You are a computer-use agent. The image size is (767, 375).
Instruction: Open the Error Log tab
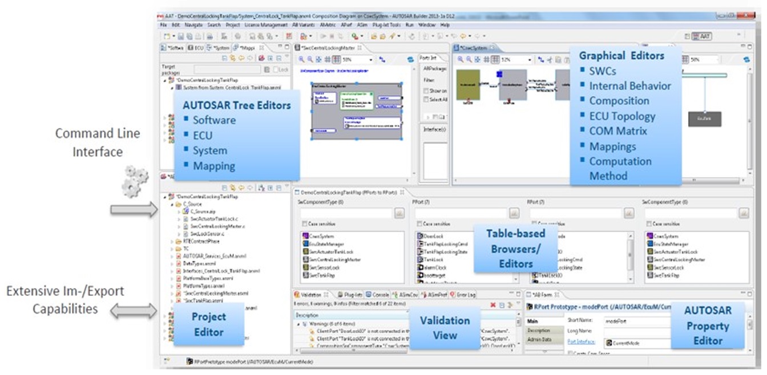(463, 295)
